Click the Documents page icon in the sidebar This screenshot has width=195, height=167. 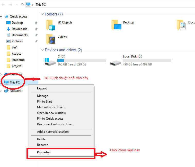point(8,35)
